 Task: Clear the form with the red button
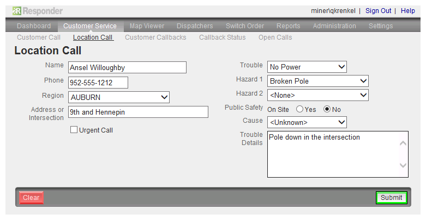point(31,198)
